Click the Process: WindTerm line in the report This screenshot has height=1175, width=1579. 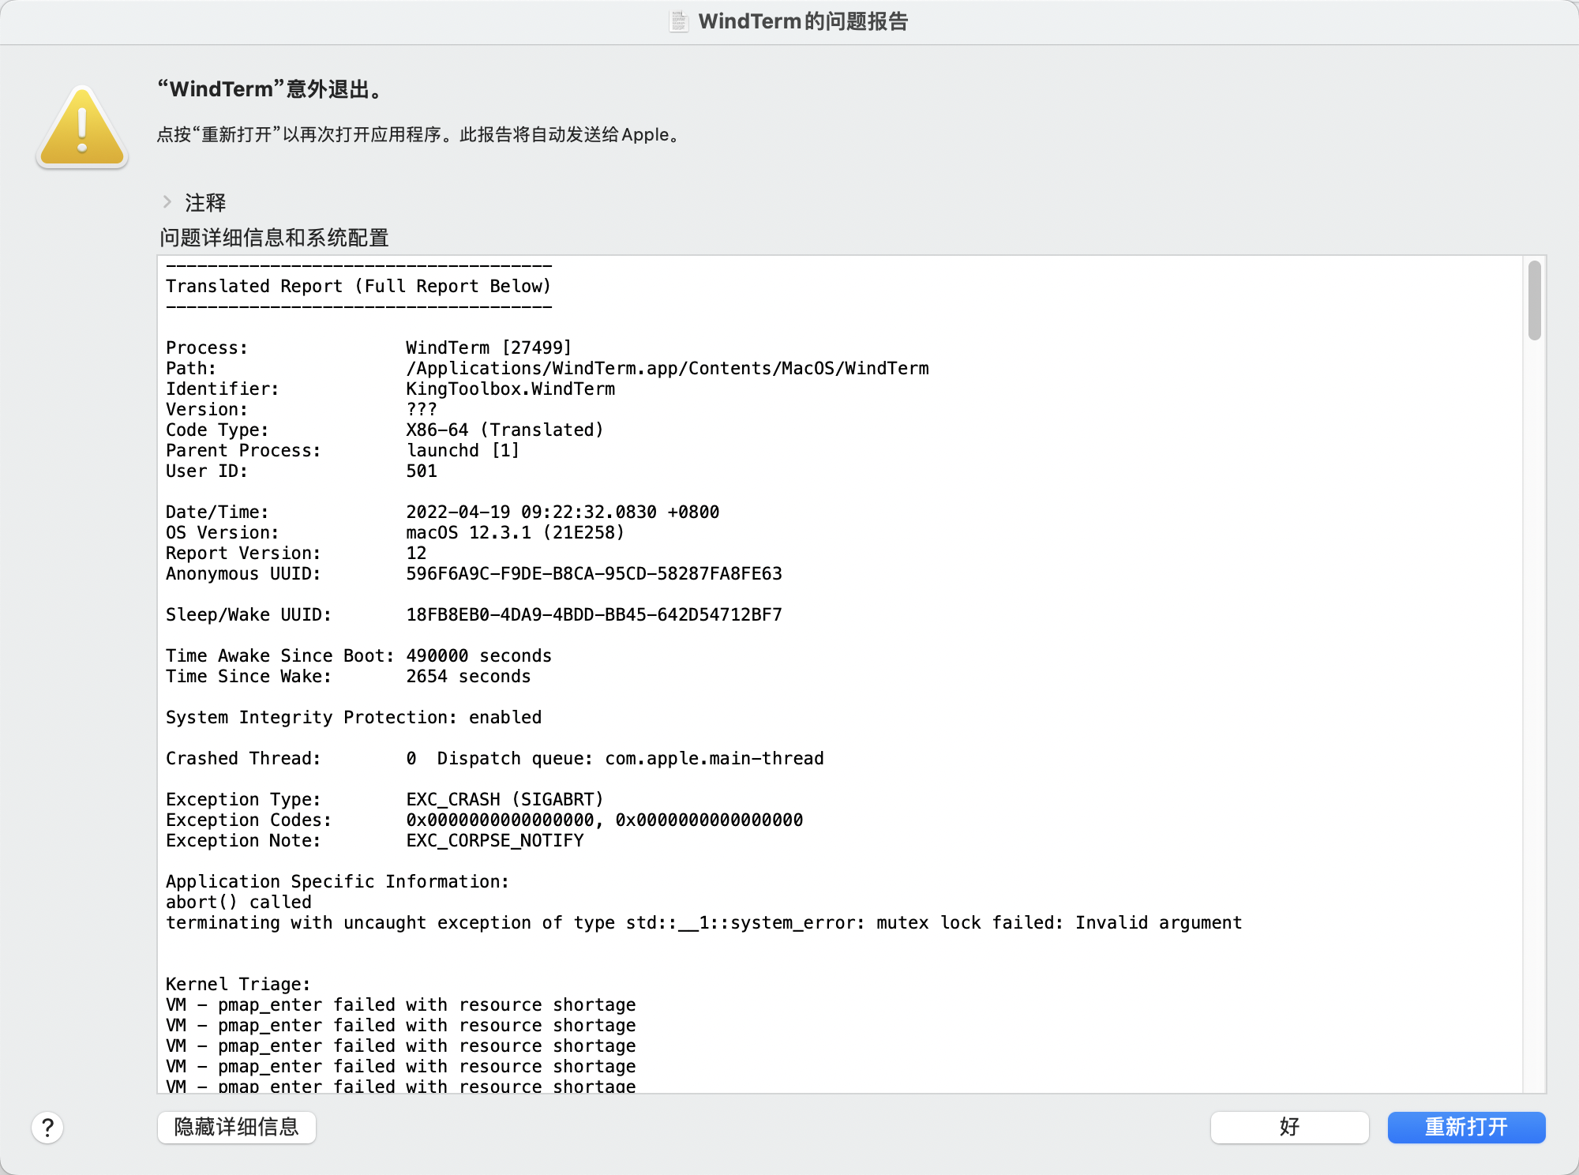click(369, 347)
